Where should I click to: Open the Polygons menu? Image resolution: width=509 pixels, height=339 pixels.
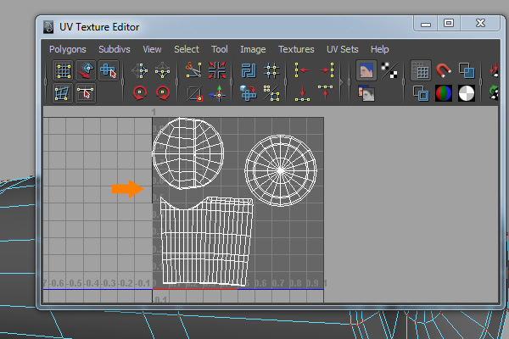pos(68,49)
